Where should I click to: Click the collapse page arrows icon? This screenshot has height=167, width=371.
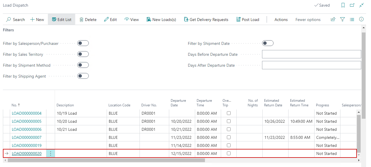[x=361, y=5]
